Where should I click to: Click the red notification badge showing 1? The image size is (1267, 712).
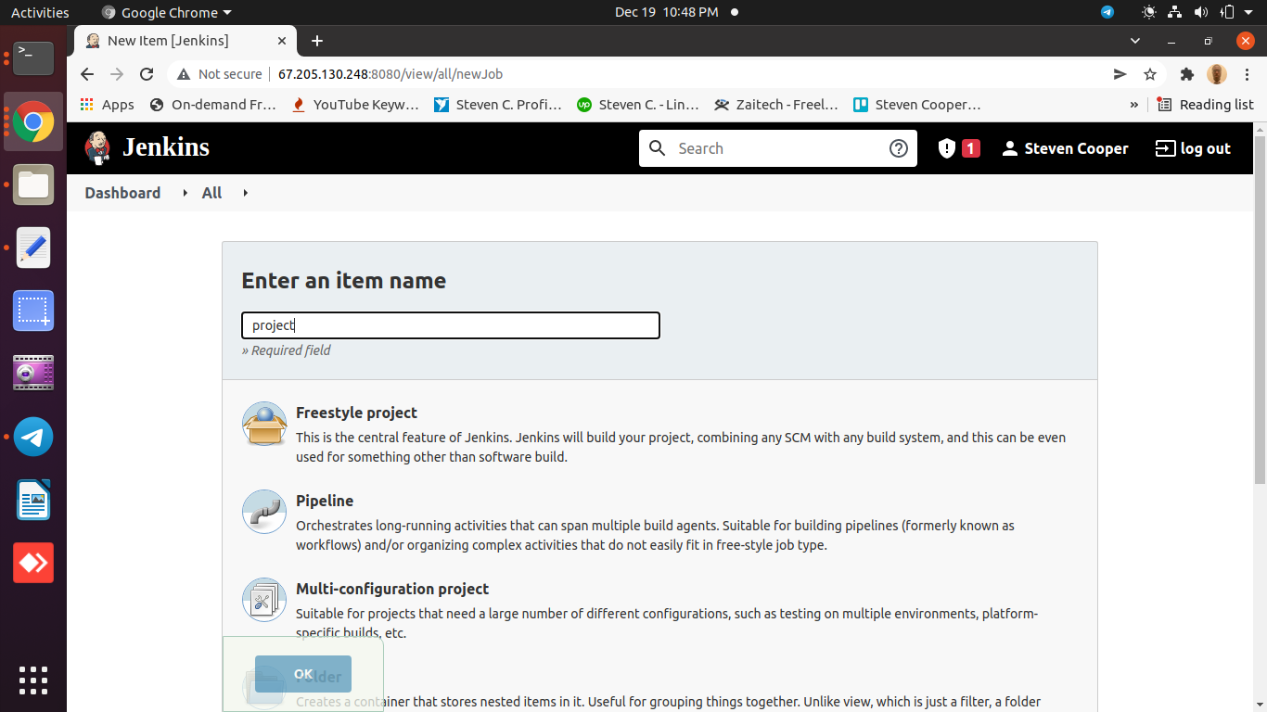pyautogui.click(x=970, y=148)
